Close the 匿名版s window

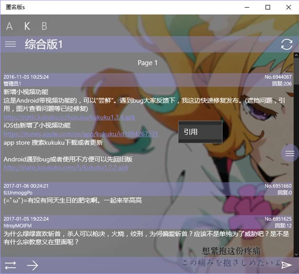pos(288,7)
